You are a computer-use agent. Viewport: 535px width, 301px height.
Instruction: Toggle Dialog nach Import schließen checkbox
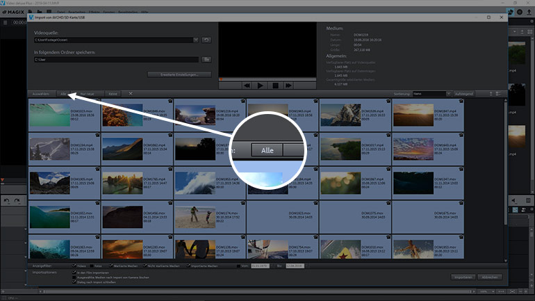click(74, 282)
